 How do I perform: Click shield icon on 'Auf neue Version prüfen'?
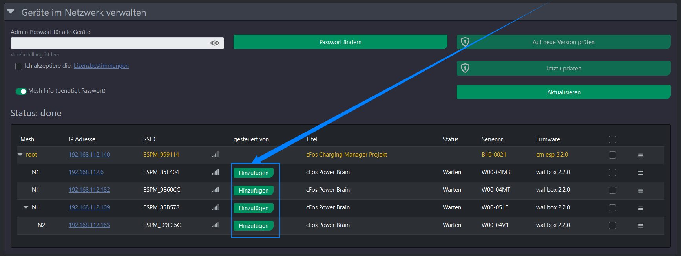(465, 42)
